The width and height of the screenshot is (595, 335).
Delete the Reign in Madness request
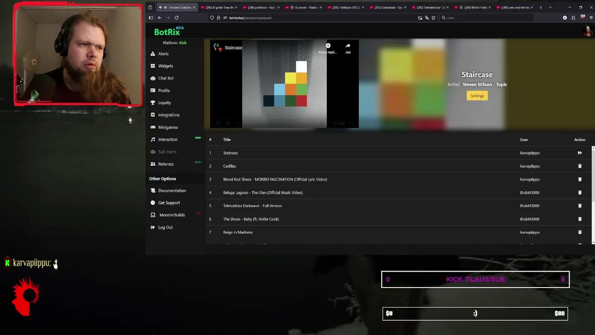click(x=580, y=232)
